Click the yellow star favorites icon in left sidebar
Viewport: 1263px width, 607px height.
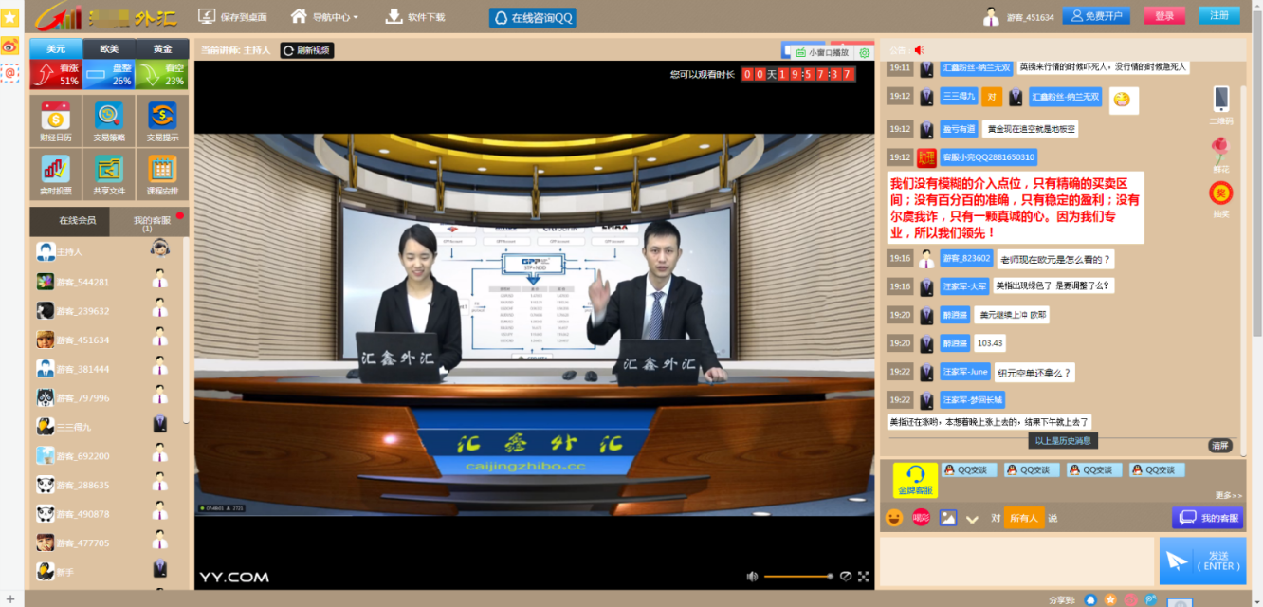(9, 16)
